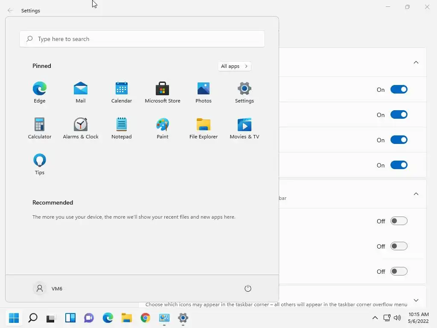Open clock showing 10:15 AM
The width and height of the screenshot is (437, 328).
tap(418, 318)
